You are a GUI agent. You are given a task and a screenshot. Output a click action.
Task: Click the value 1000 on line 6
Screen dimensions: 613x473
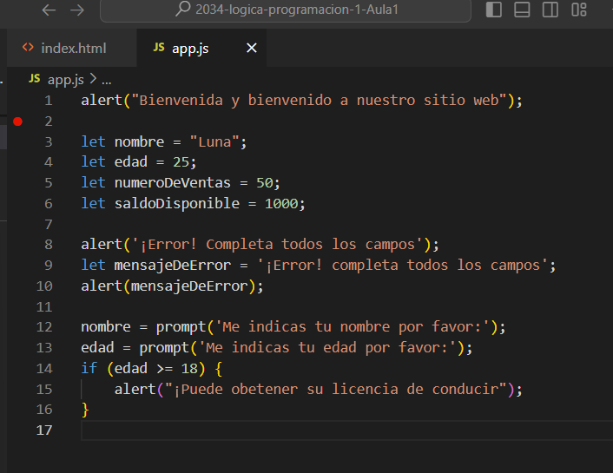pyautogui.click(x=281, y=203)
